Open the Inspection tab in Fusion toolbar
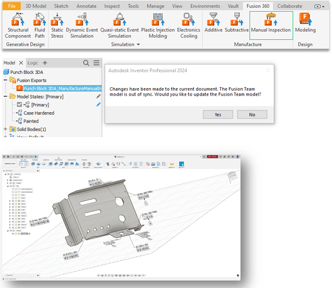This screenshot has height=288, width=332. pos(58,160)
